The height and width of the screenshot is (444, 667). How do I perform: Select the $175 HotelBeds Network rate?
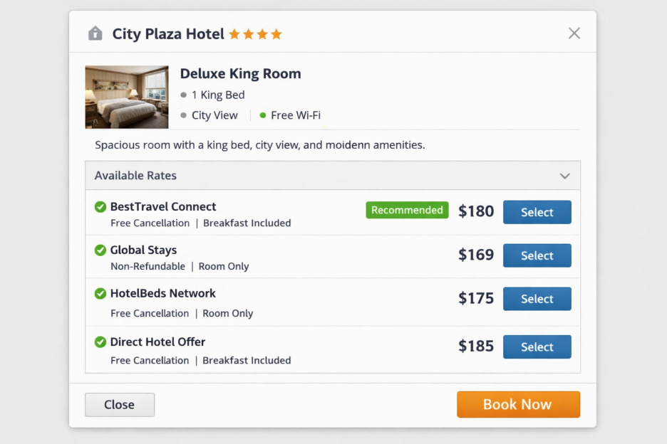point(537,299)
